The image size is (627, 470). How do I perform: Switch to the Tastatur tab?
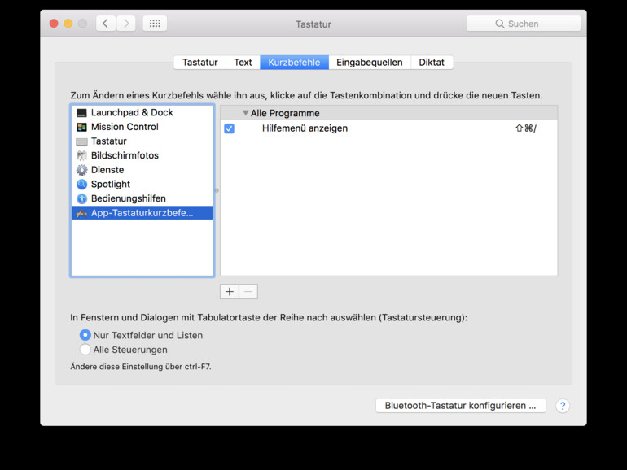pos(200,63)
